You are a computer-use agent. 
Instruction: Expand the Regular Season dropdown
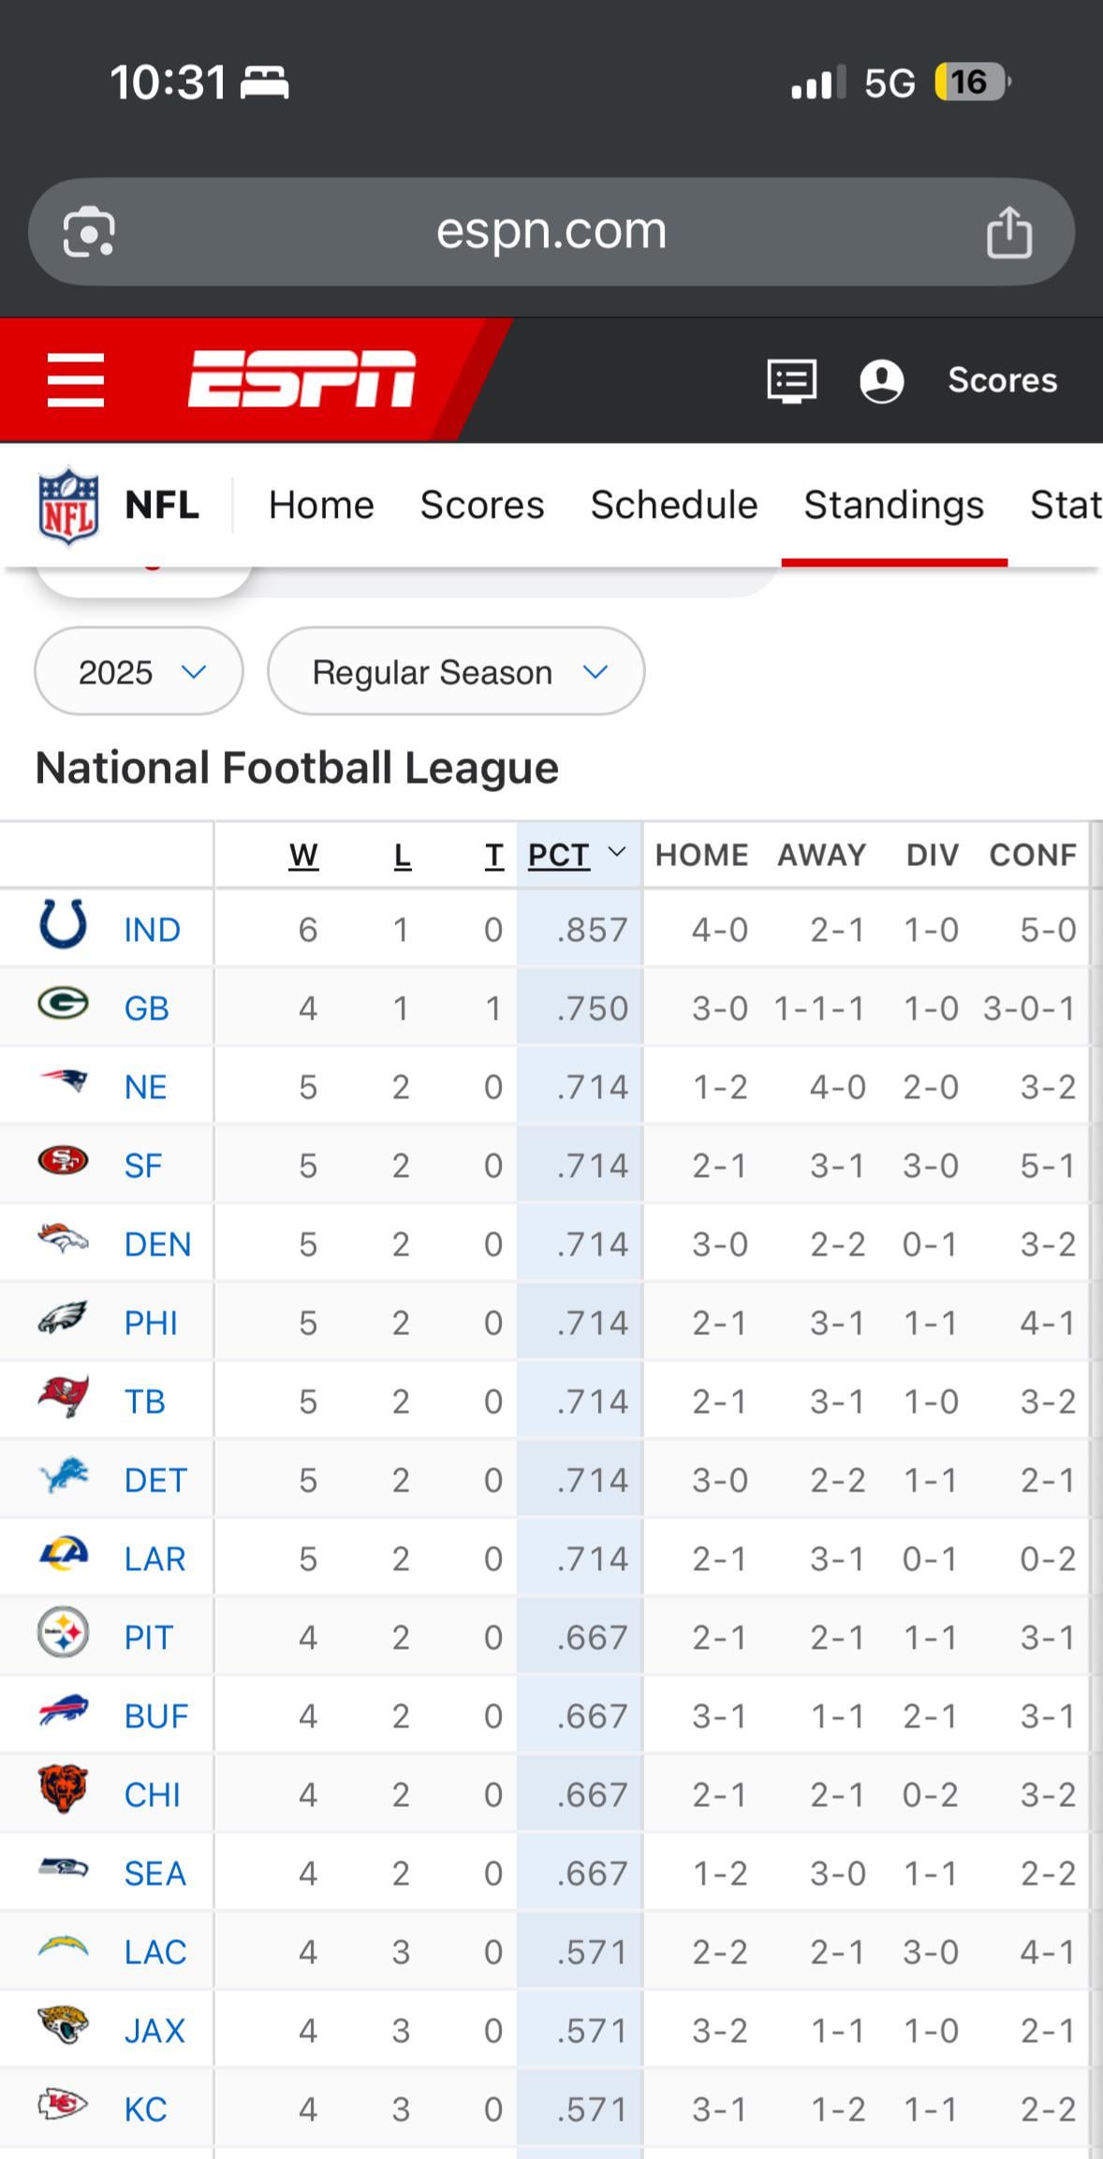pyautogui.click(x=456, y=671)
